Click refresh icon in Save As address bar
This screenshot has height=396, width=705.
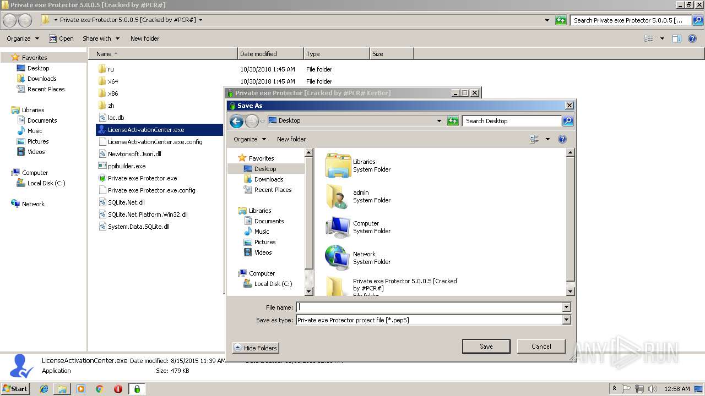(453, 121)
